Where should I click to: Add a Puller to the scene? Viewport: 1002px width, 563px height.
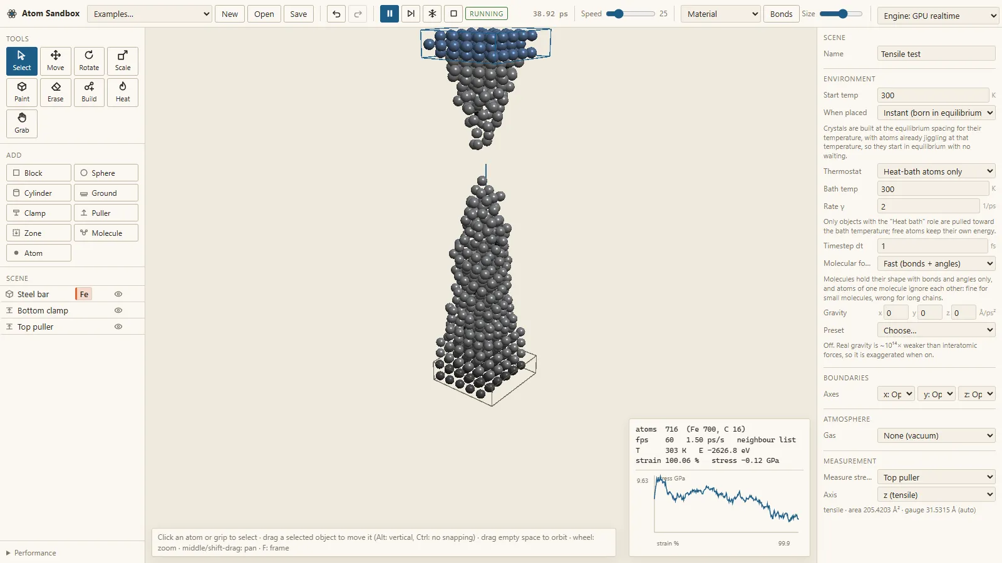(106, 213)
